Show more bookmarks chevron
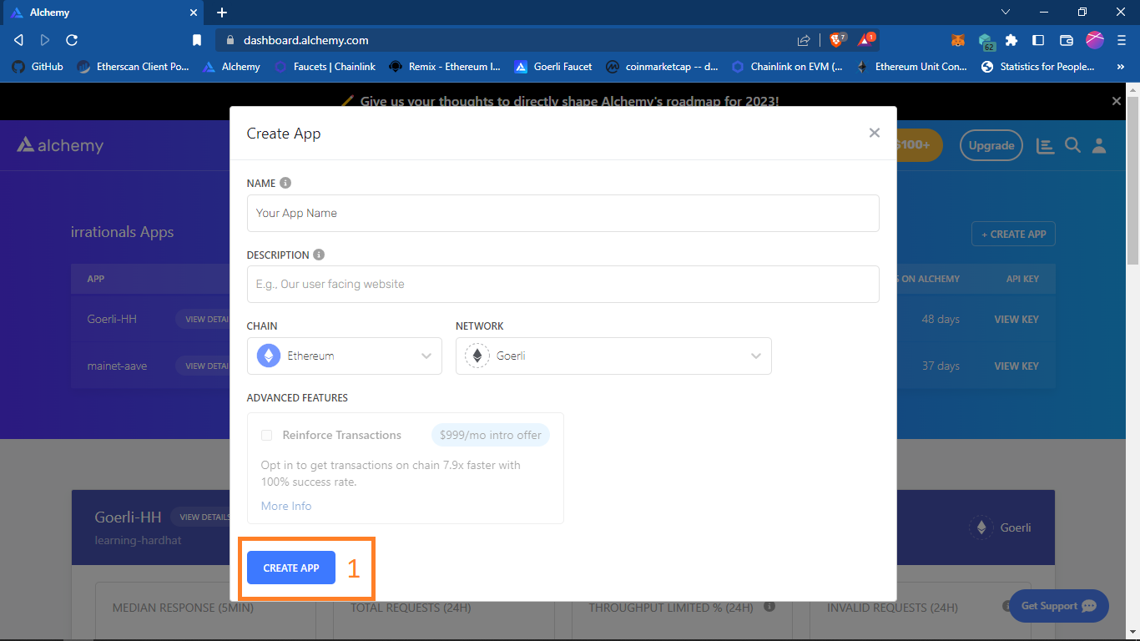 [x=1121, y=67]
